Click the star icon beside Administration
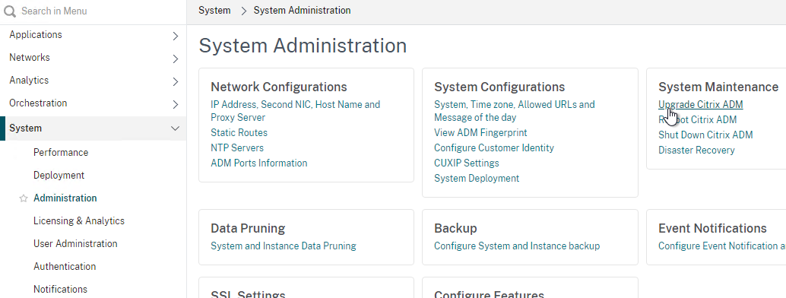Image resolution: width=786 pixels, height=298 pixels. click(x=23, y=198)
